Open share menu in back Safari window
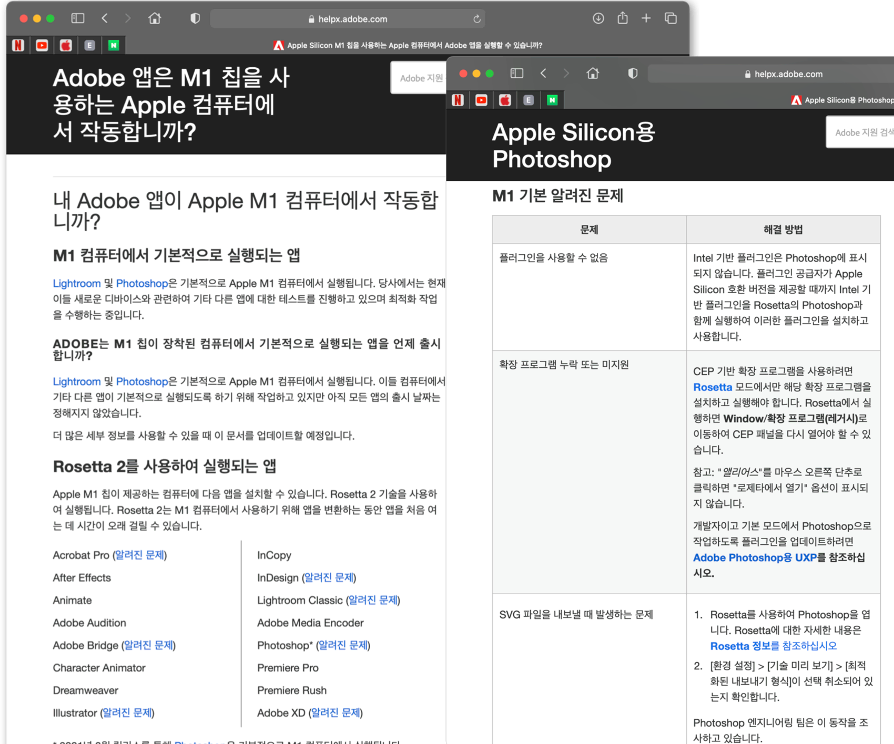Viewport: 894px width, 744px height. (623, 18)
